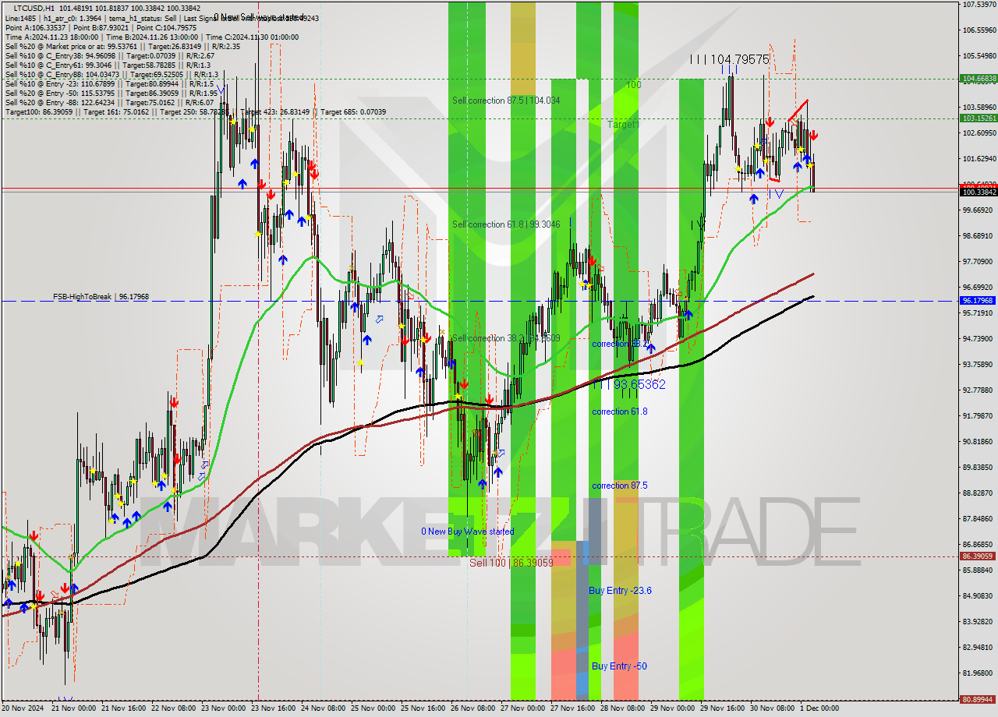Screen dimensions: 998x717
Task: Click the current price tag 100.33842
Action: [x=979, y=192]
